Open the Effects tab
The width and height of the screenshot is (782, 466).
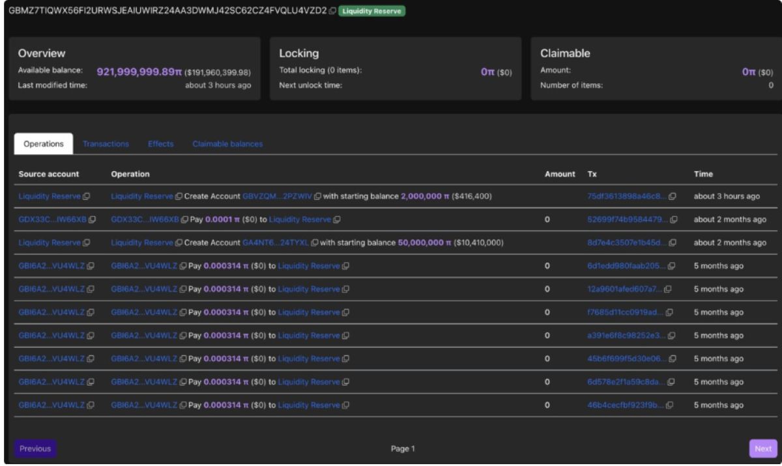160,144
